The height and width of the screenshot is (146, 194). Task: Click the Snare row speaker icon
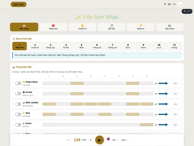(156, 125)
